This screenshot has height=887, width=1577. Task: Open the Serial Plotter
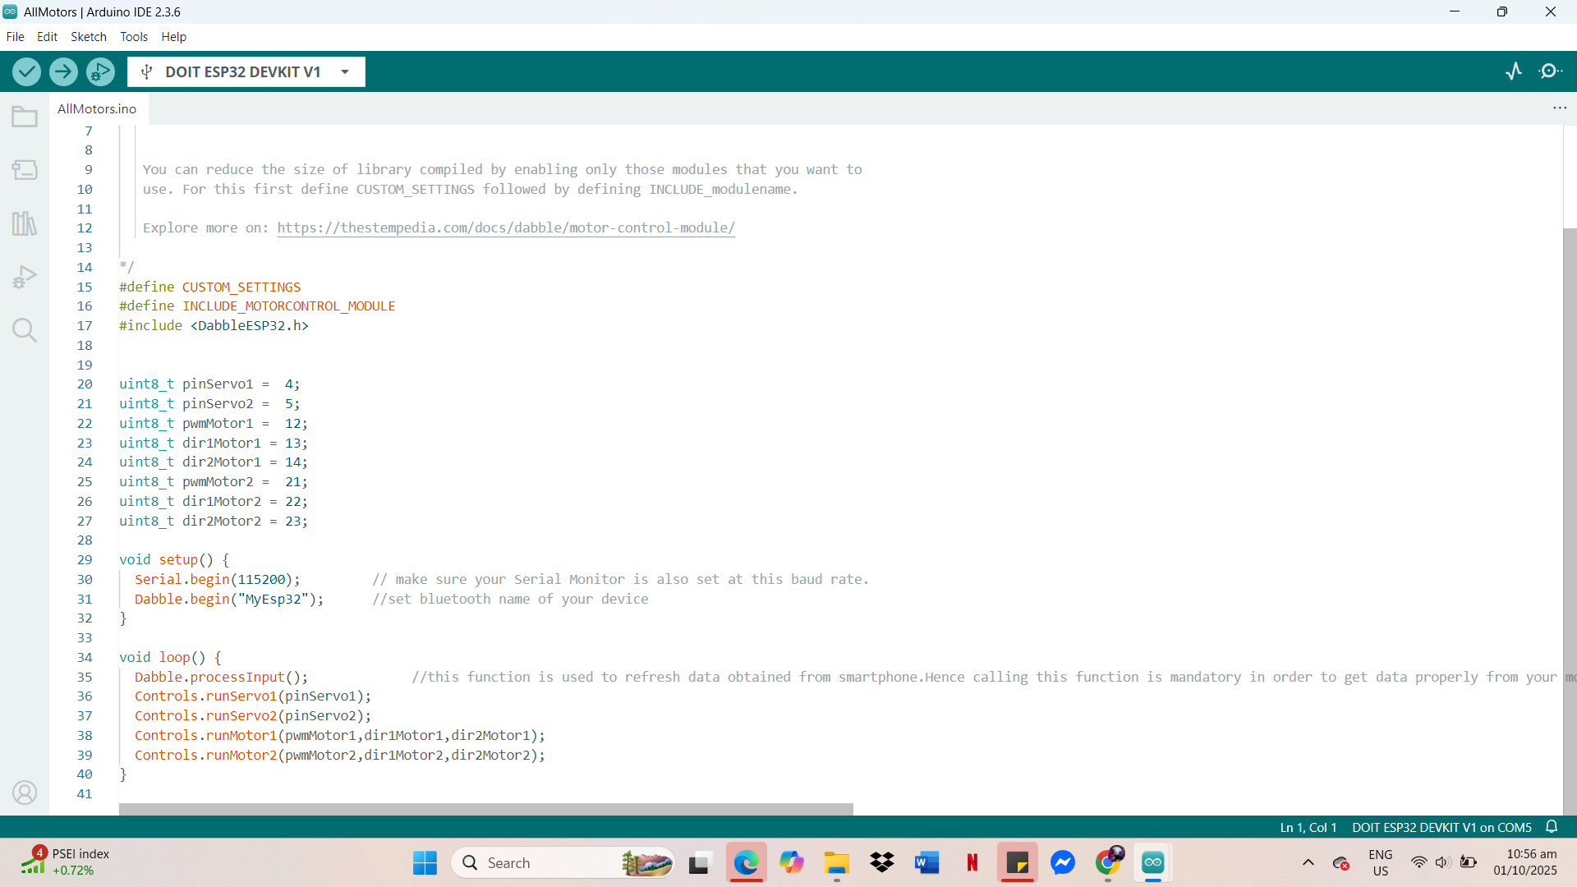[1514, 71]
